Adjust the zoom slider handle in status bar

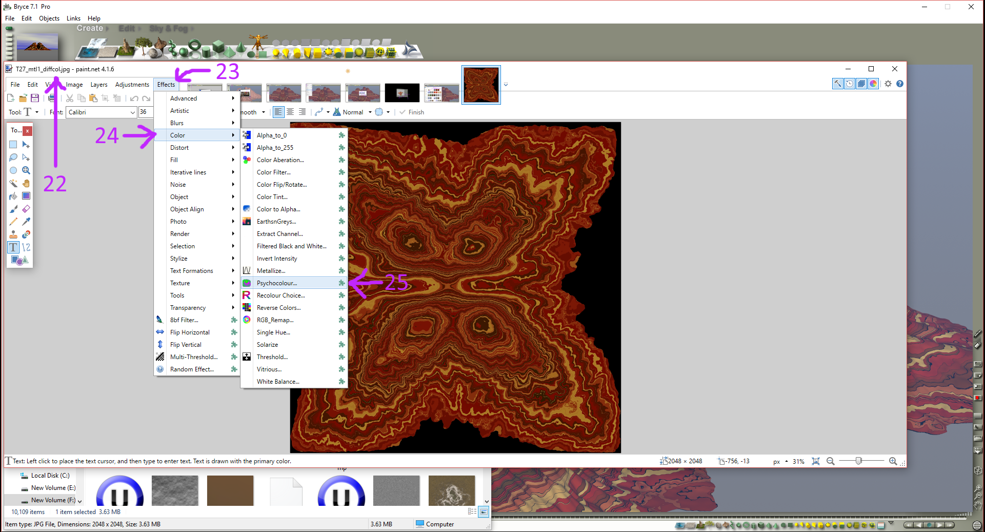(859, 461)
